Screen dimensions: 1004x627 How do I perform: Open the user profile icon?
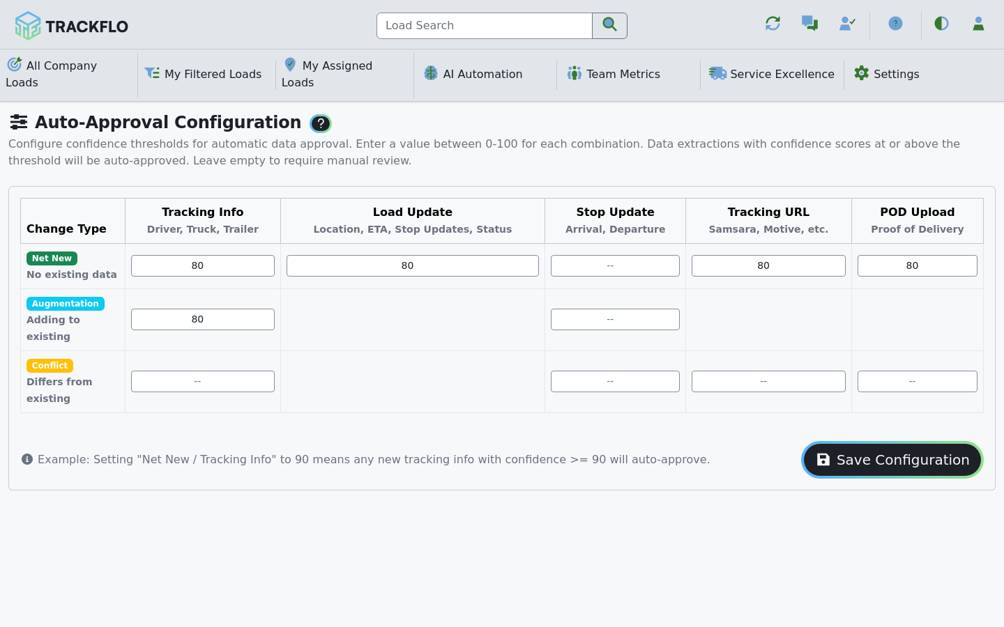(978, 24)
